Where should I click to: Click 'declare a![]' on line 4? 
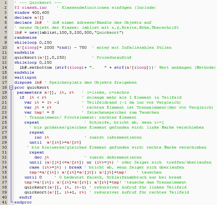click(26, 17)
